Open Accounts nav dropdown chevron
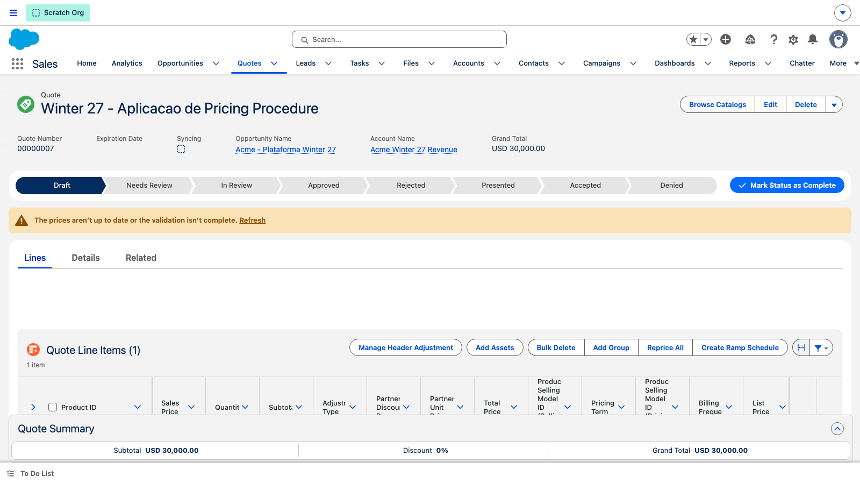Screen dimensions: 860x484 pos(497,63)
